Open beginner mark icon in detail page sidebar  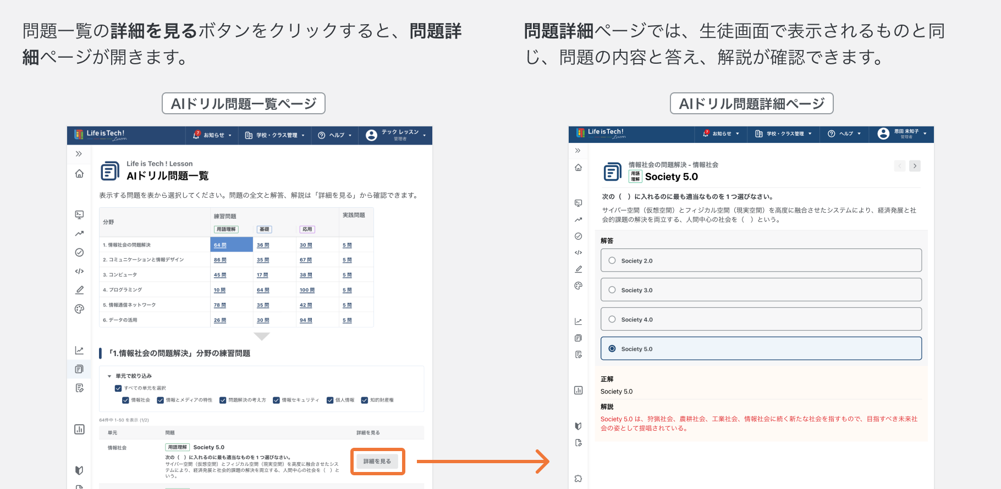coord(578,426)
